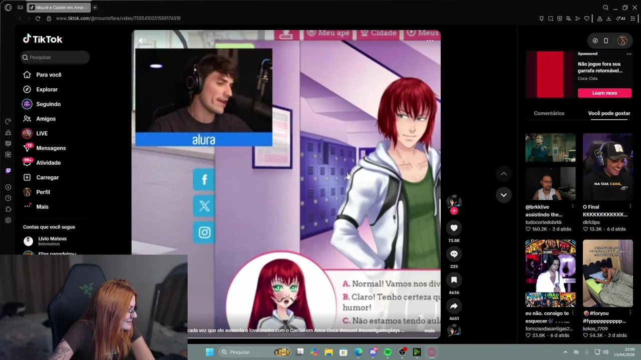The width and height of the screenshot is (641, 360).
Task: Open Discord from the taskbar
Action: point(373,352)
